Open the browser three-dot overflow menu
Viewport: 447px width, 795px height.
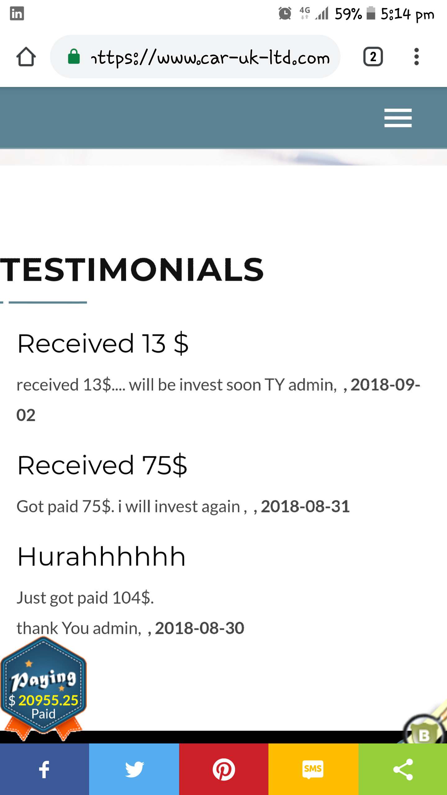(x=416, y=57)
